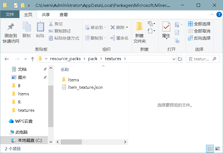The image size is (223, 153).
Task: Click the Open icon in 打开 group
Action: pyautogui.click(x=177, y=25)
